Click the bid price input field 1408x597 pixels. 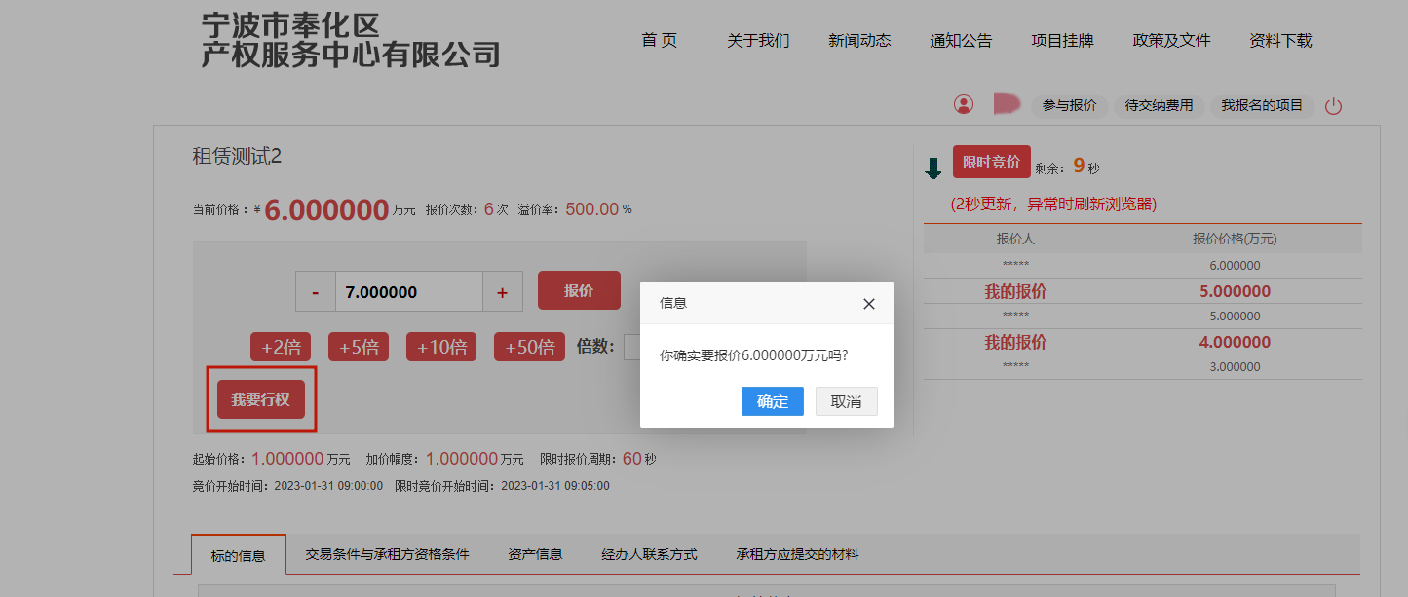click(409, 292)
